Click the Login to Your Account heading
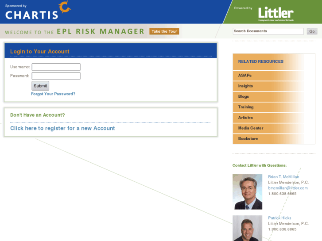Screen dimensions: 322x241 point(40,51)
